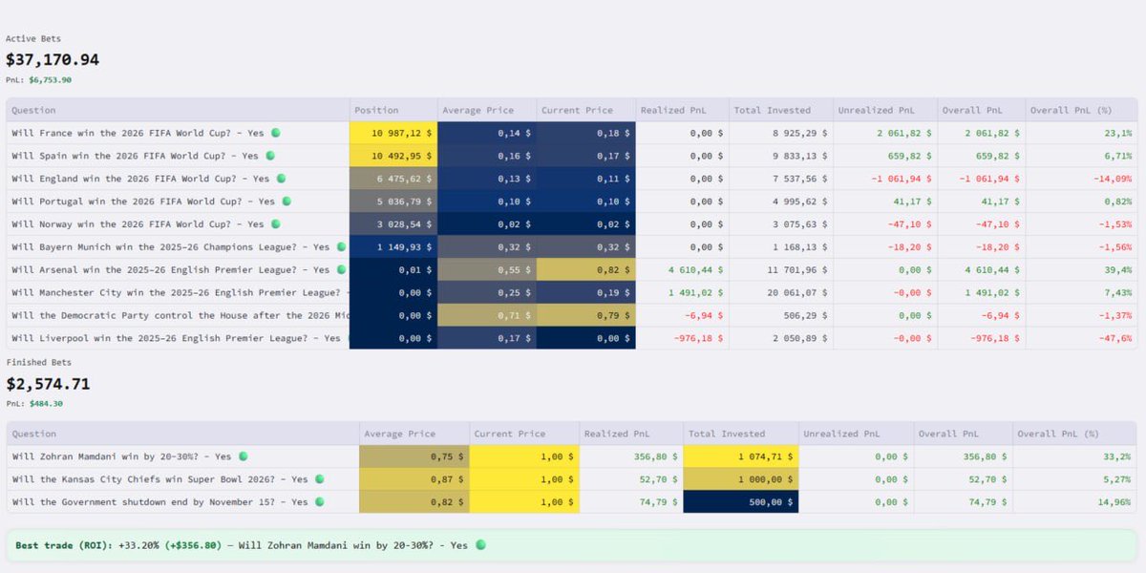Select 'Will England win the 2026 FIFA World Cup?' row
The image size is (1146, 573).
[x=572, y=179]
